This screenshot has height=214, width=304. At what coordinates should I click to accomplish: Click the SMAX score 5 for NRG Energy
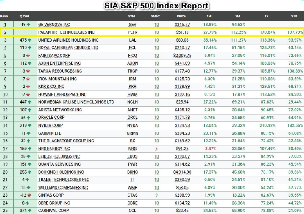(156, 149)
